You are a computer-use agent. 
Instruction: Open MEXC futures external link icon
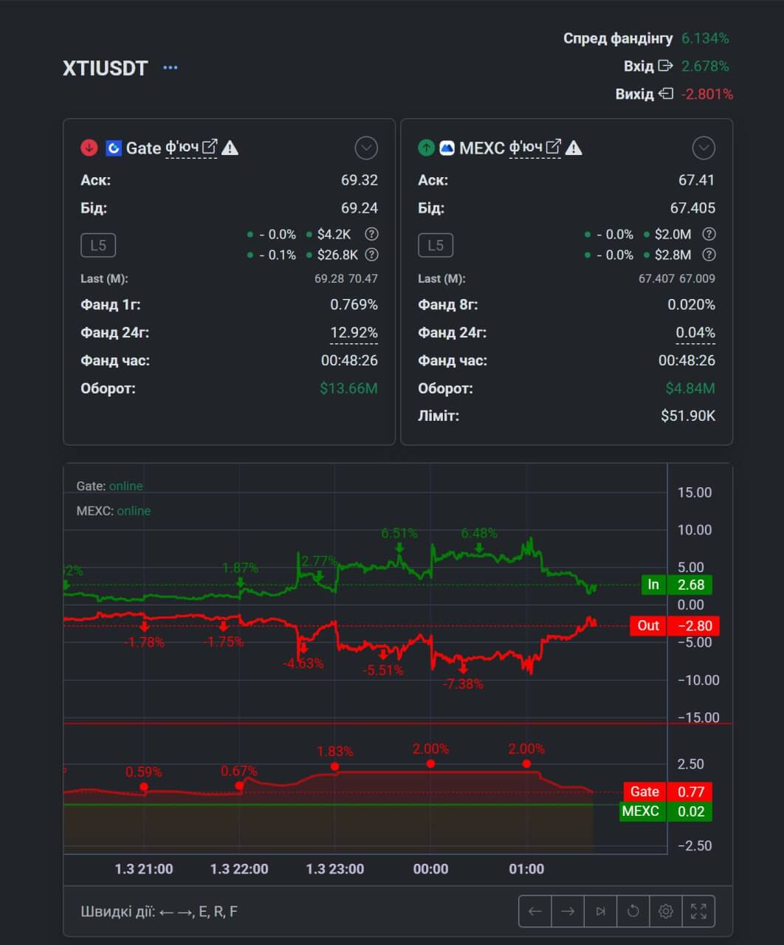(553, 148)
